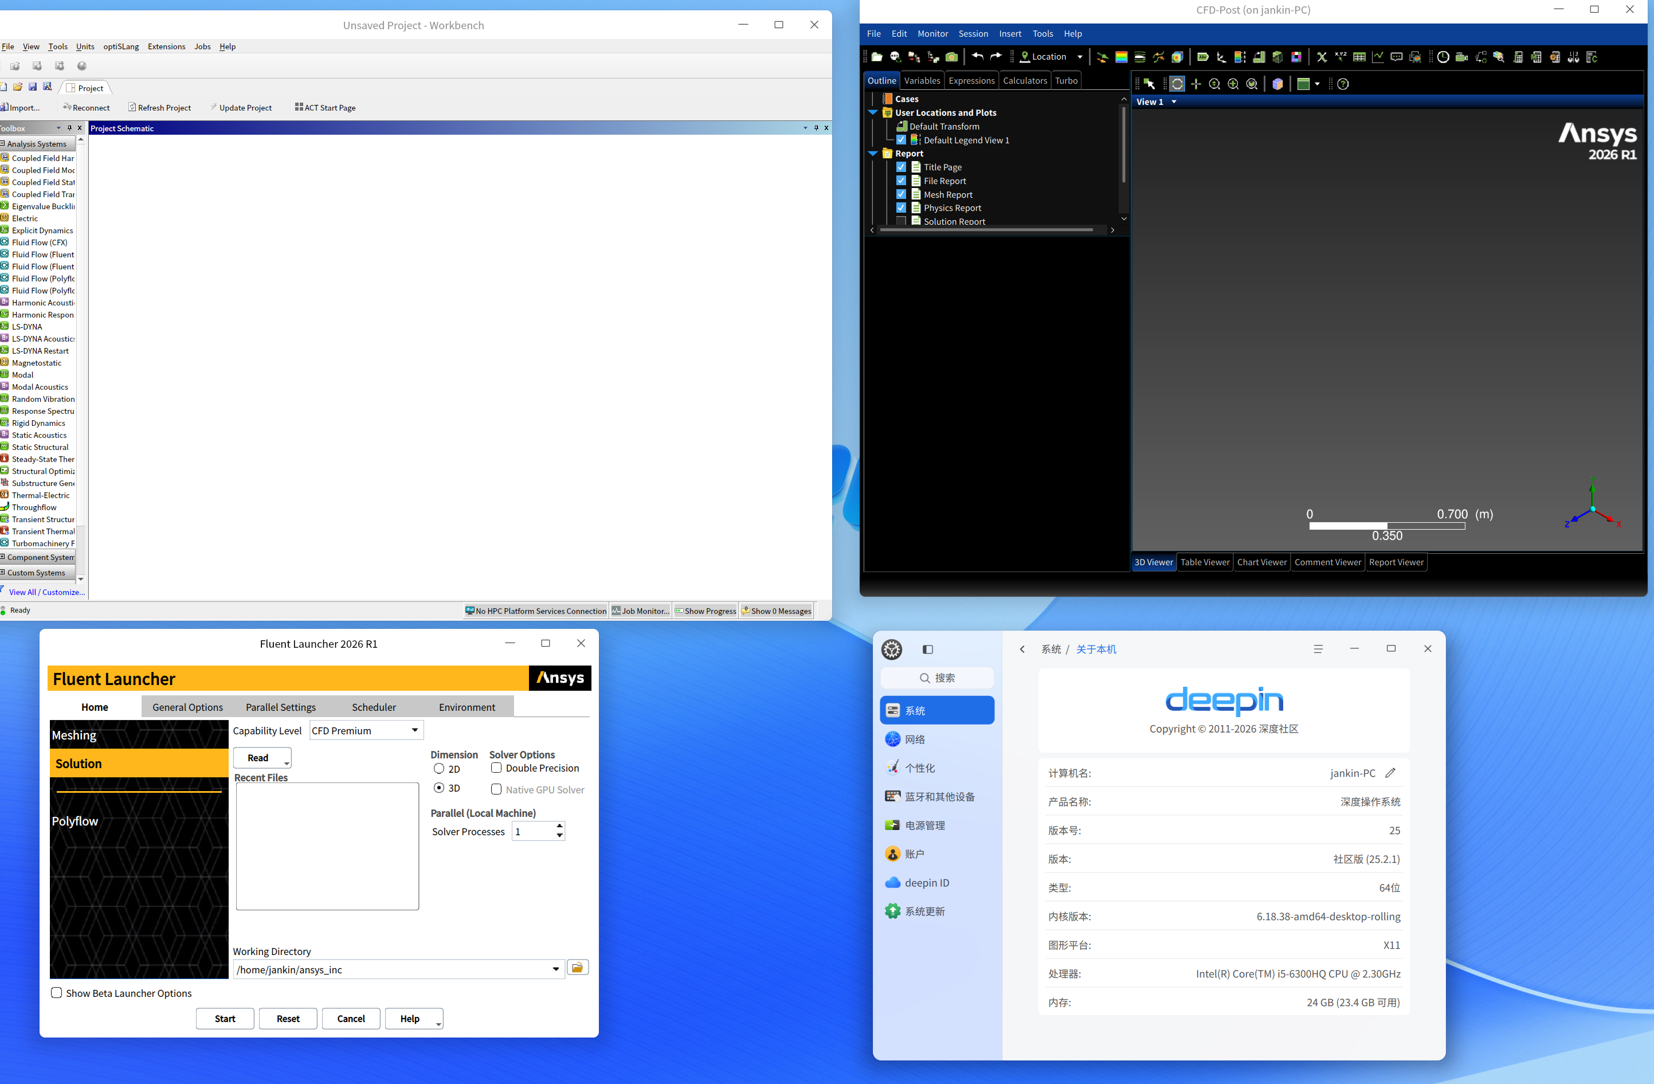Switch to the Chart Viewer tab

tap(1261, 562)
